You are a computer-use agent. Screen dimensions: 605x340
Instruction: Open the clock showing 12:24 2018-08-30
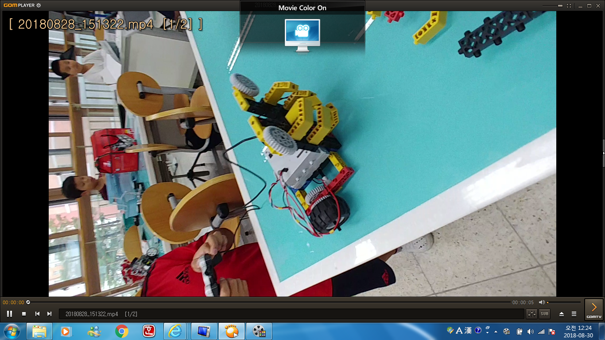click(x=578, y=331)
